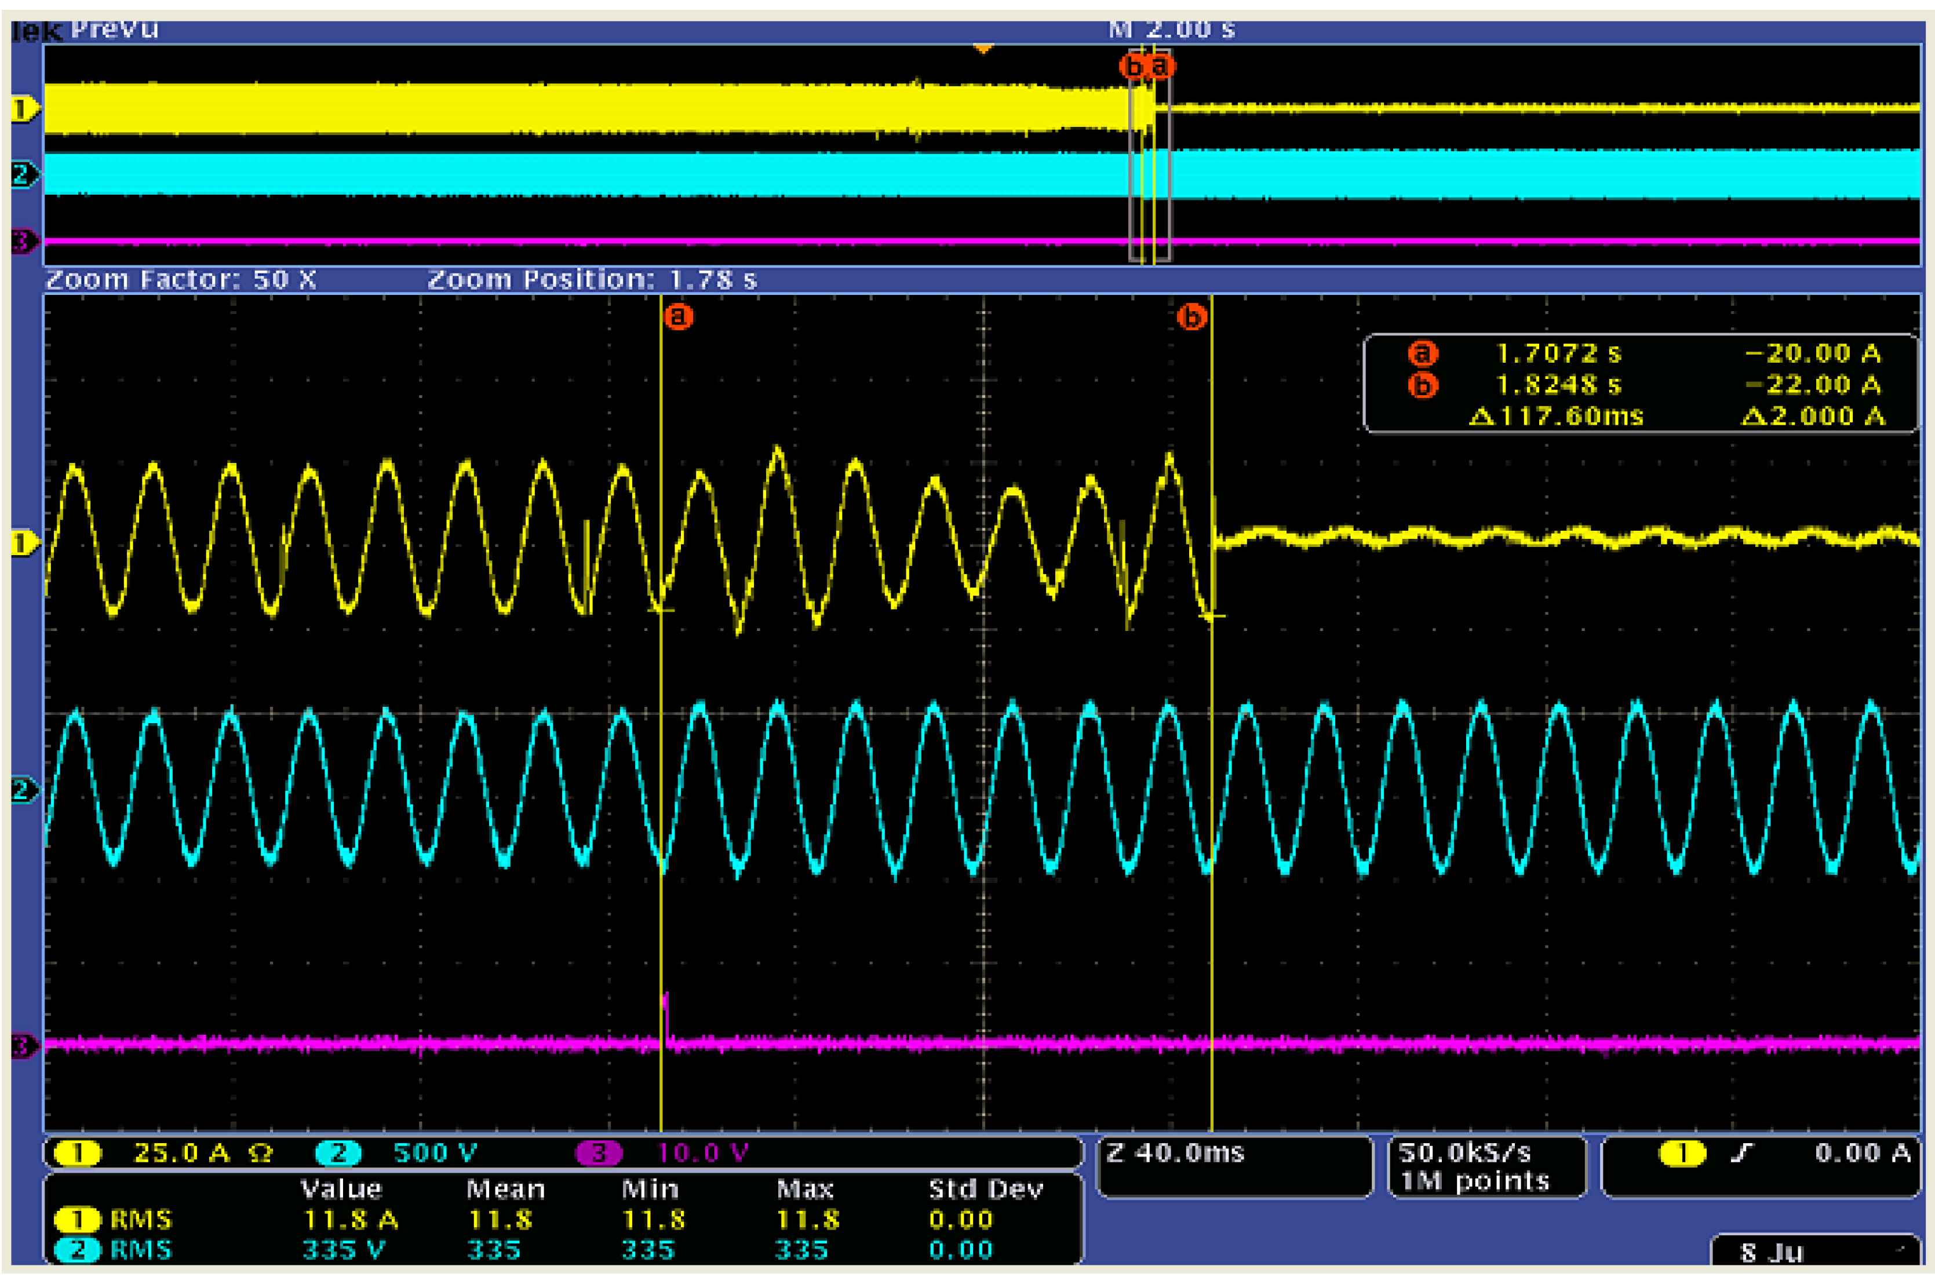Screen dimensions: 1935x1277
Task: Click the Zoom Factor 50 X label
Action: 181,280
